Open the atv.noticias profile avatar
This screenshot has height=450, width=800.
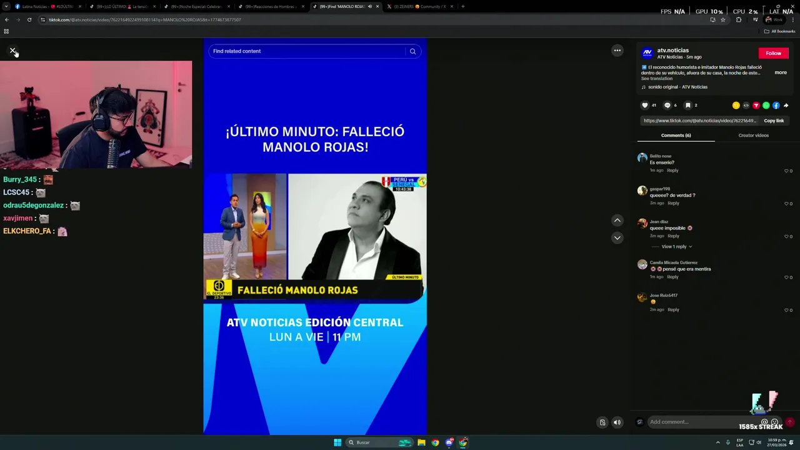647,53
